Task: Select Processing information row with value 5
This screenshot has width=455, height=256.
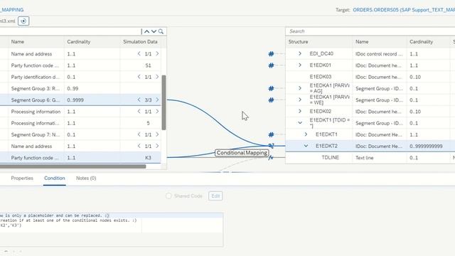Action: [80, 123]
